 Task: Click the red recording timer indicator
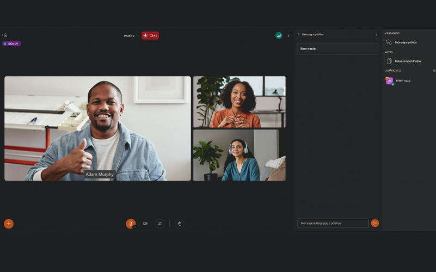(150, 35)
